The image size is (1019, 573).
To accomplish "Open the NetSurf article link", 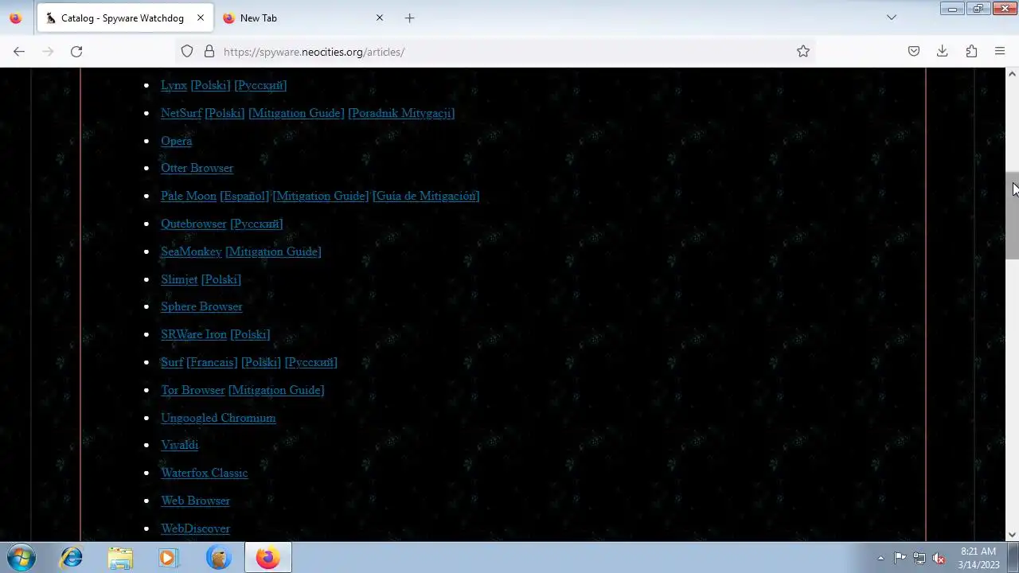I will click(x=181, y=113).
